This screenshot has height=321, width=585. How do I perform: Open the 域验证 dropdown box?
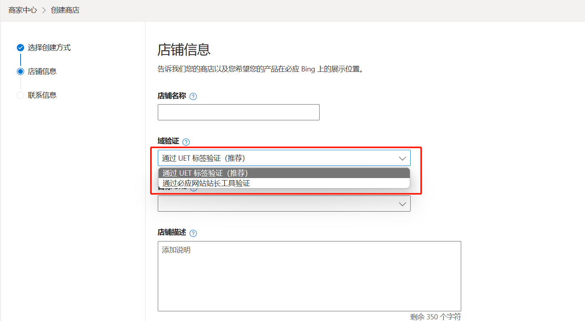284,158
